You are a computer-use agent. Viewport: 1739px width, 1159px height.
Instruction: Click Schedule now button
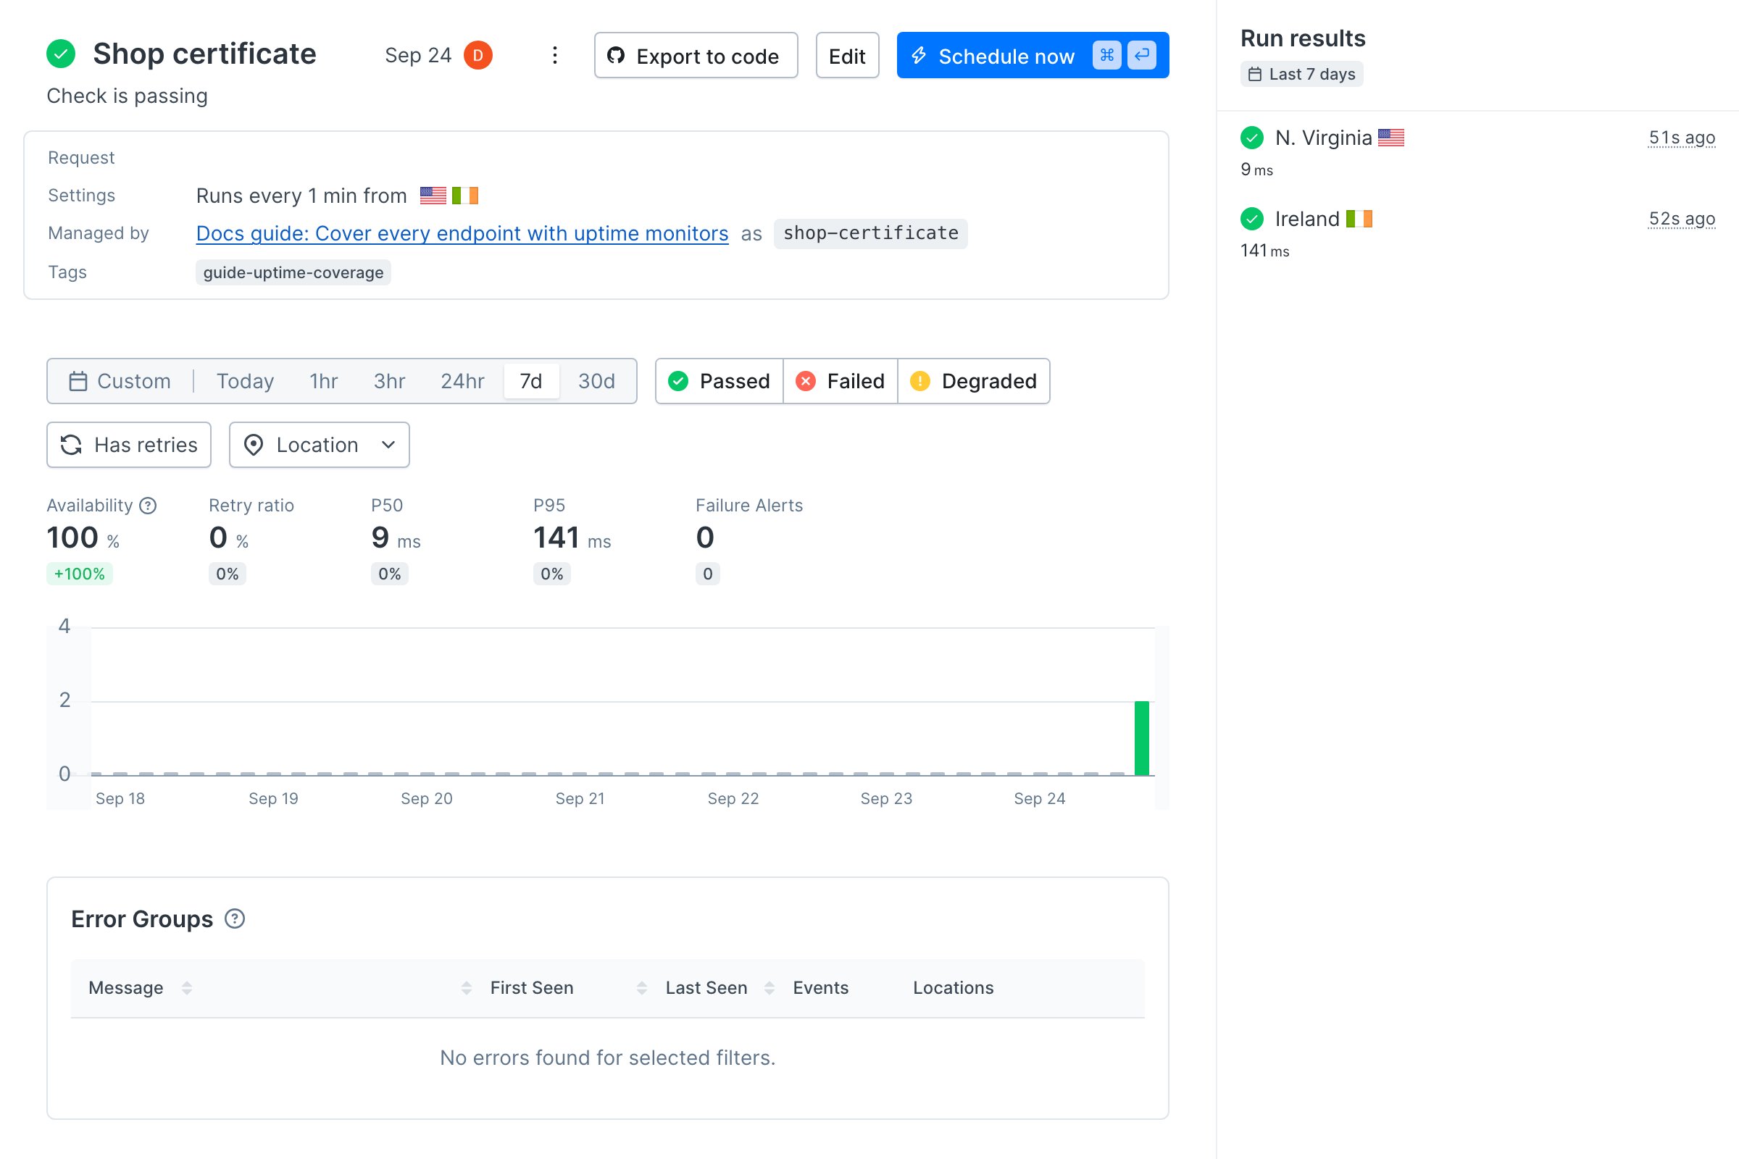pyautogui.click(x=1032, y=56)
